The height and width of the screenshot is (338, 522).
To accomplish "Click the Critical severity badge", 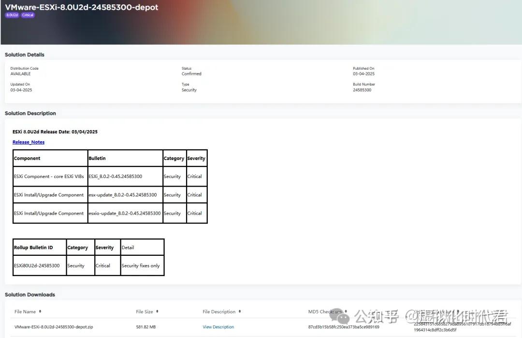I will pos(28,15).
